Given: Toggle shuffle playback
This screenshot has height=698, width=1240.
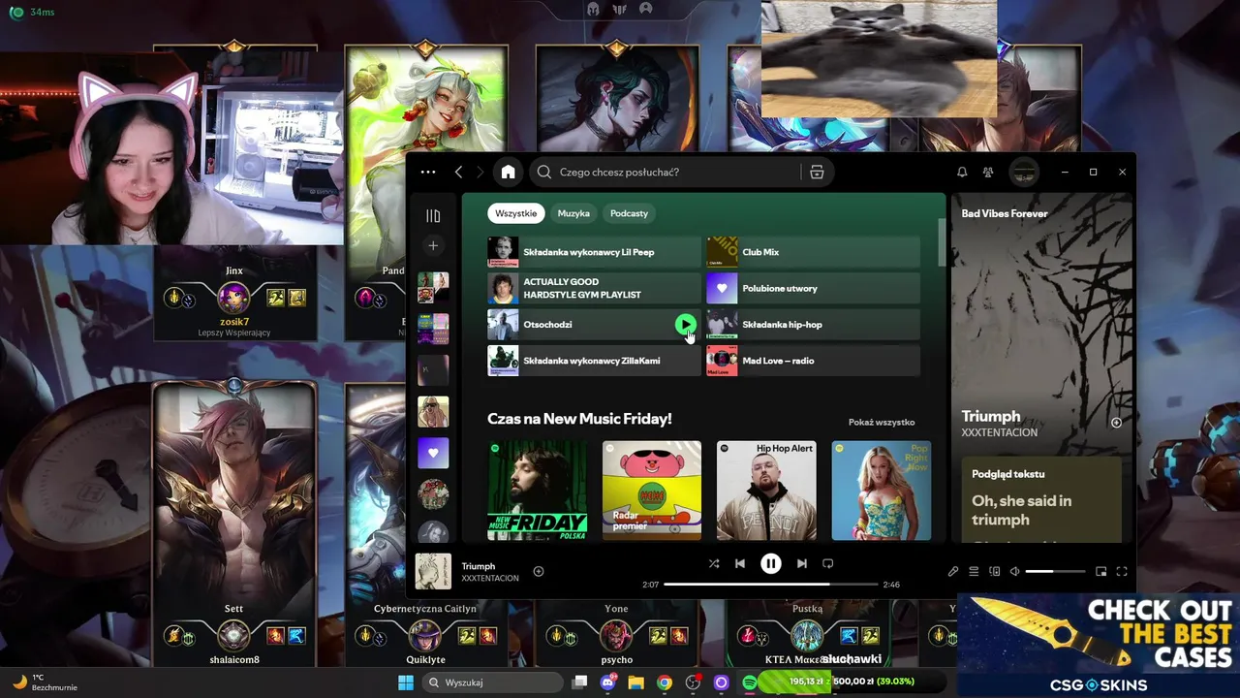Looking at the screenshot, I should pyautogui.click(x=714, y=563).
